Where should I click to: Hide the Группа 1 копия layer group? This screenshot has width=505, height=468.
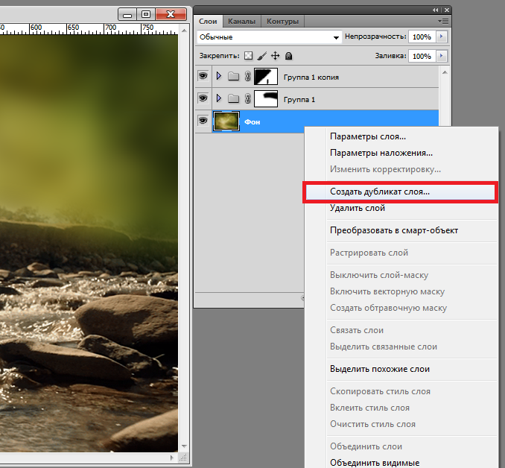click(203, 77)
